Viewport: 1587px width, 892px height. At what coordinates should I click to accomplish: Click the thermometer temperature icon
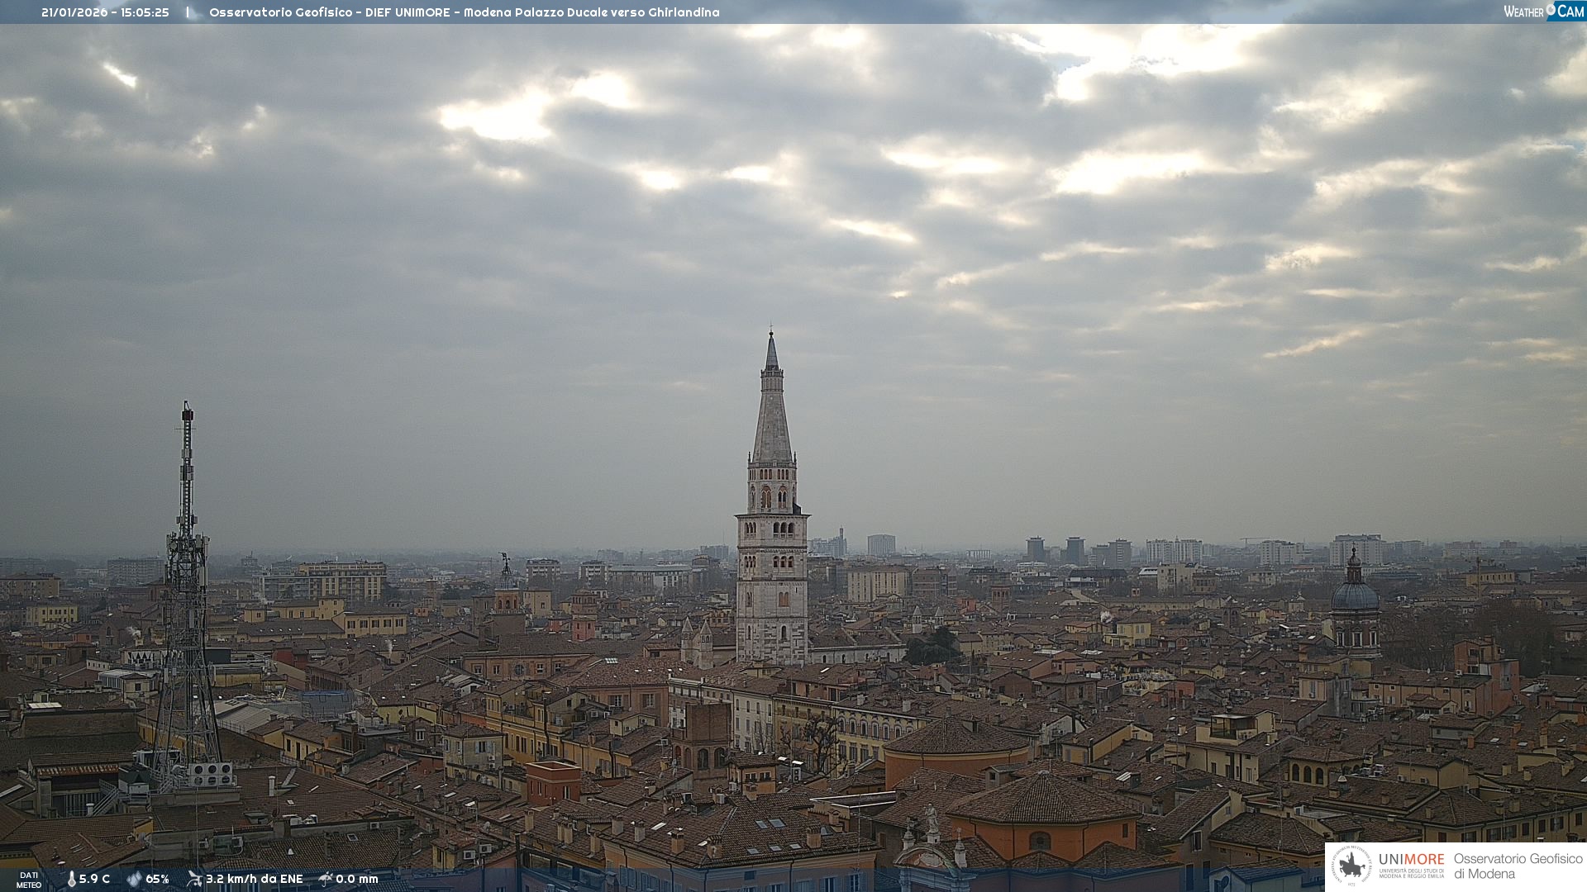click(71, 879)
